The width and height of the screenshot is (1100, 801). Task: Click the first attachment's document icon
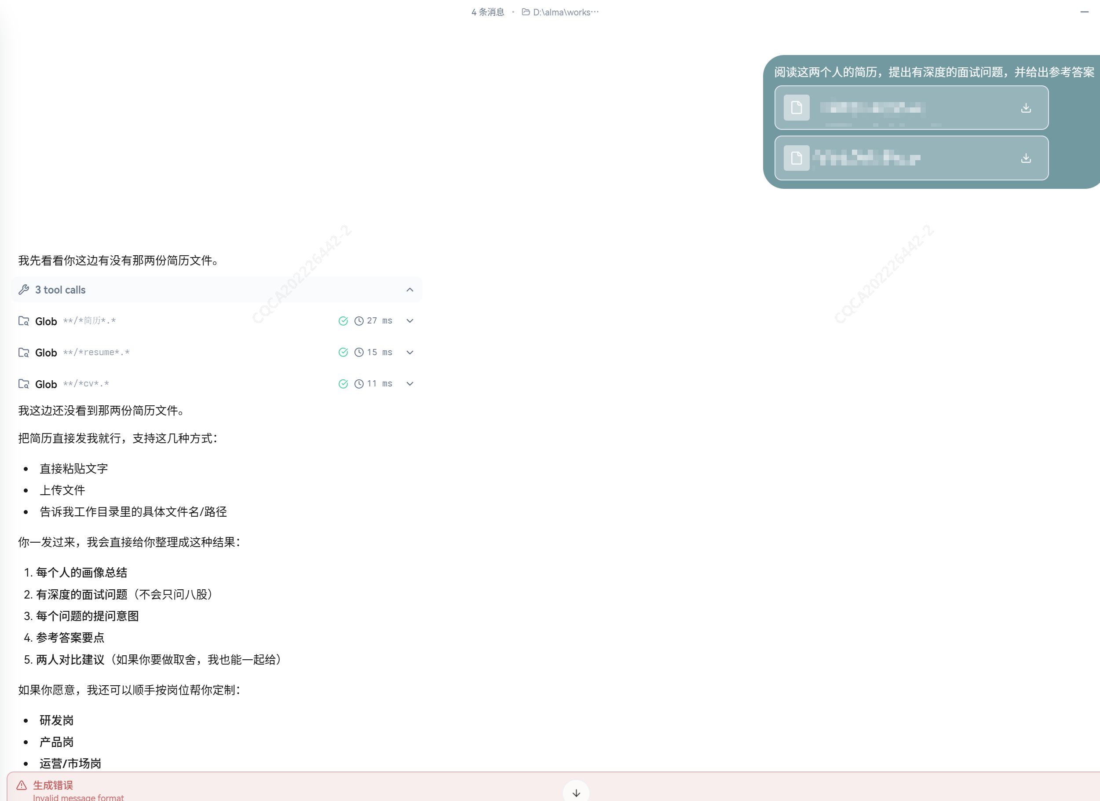coord(797,108)
